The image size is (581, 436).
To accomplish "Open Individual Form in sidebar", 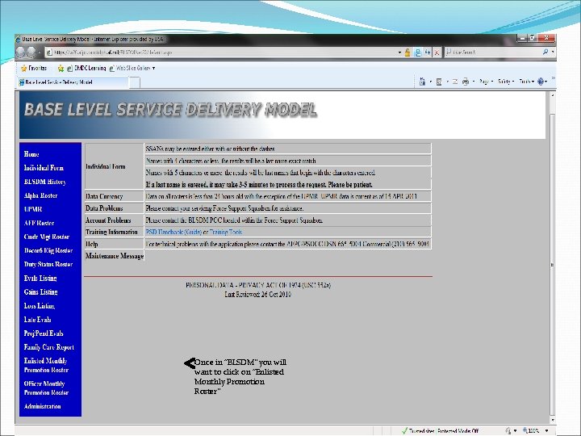I will click(44, 168).
